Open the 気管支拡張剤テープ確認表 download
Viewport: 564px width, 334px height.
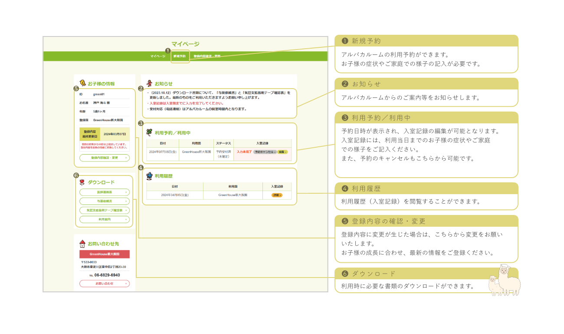click(105, 211)
